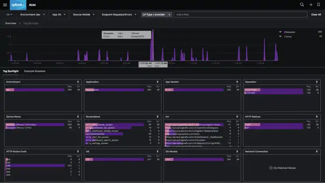Open bookmarks icon in top bar
Viewport: 325px width, 183px height.
pyautogui.click(x=318, y=5)
